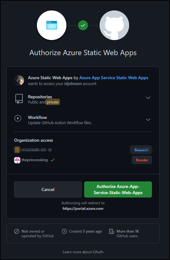Click Update GitHub Action Workflow files text
The height and width of the screenshot is (260, 170).
pos(60,123)
